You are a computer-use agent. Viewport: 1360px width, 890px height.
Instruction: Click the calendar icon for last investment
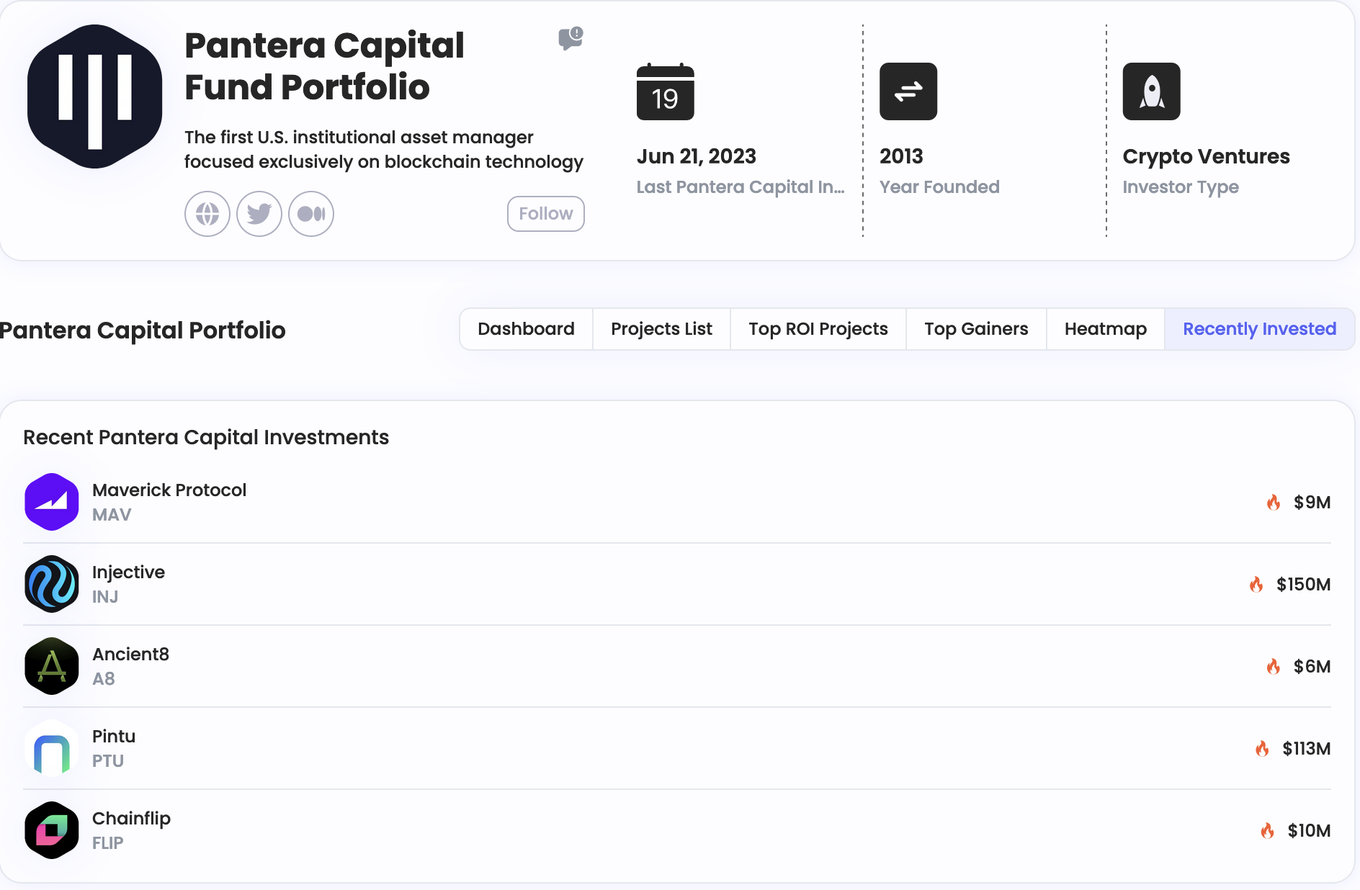point(666,91)
